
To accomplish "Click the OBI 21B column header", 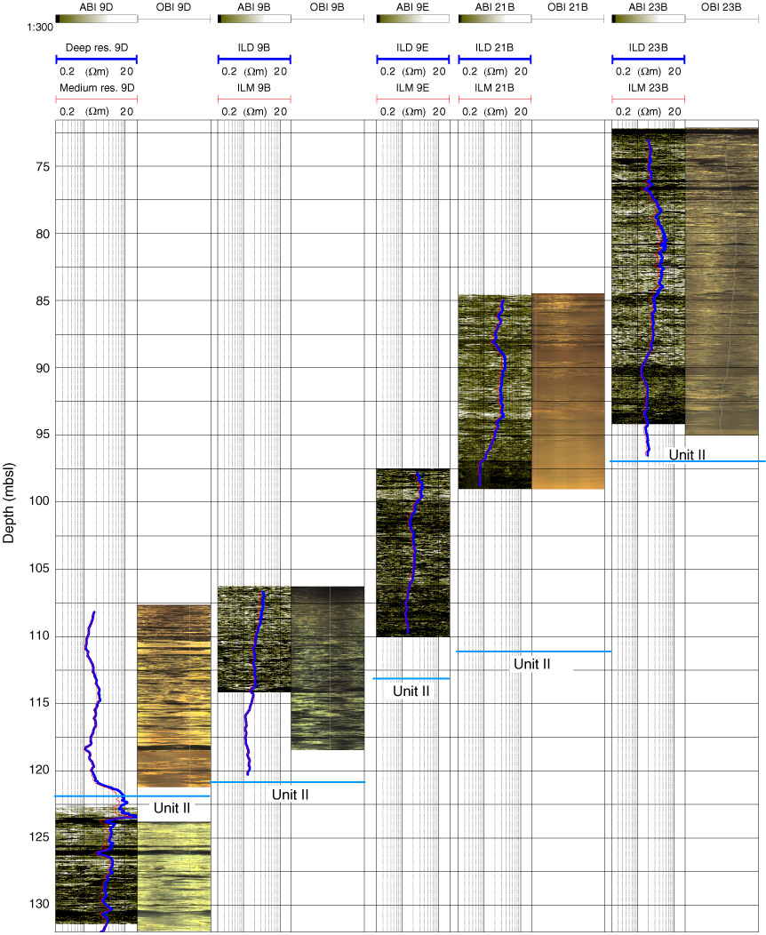I will tap(568, 8).
